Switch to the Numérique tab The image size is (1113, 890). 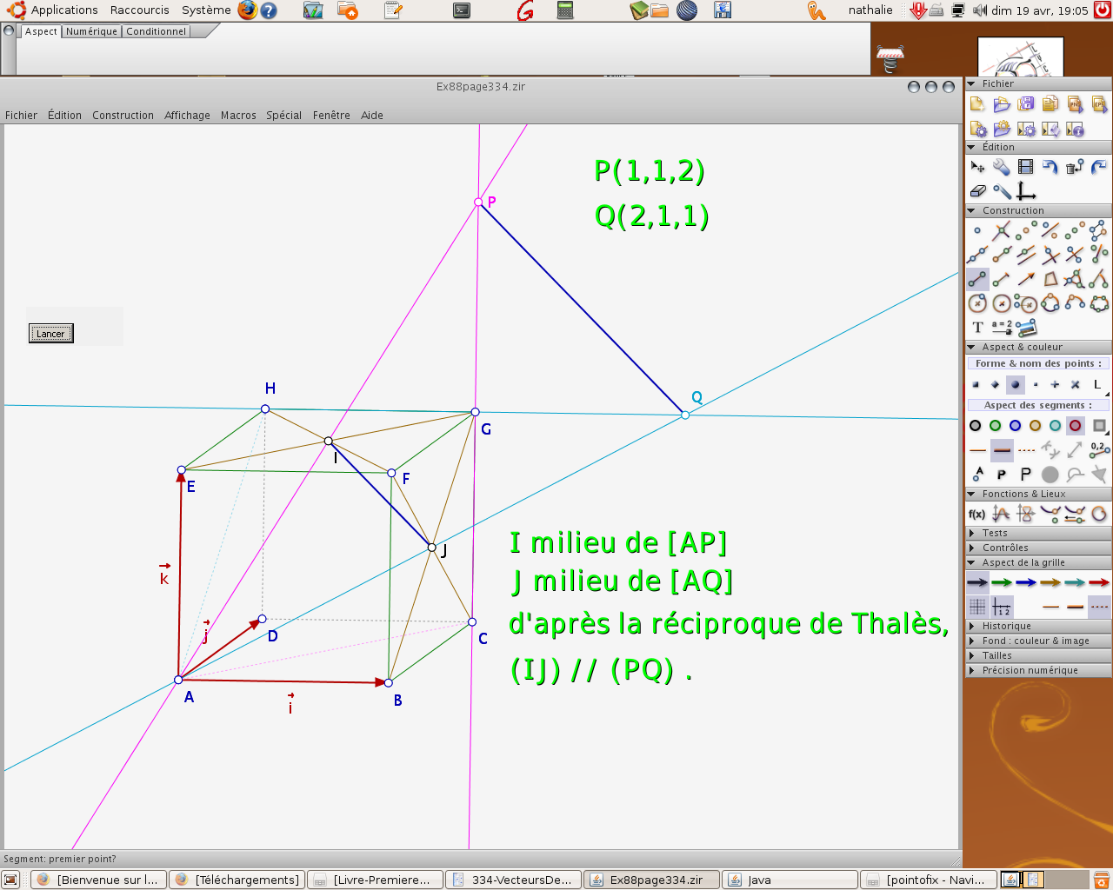tap(91, 31)
